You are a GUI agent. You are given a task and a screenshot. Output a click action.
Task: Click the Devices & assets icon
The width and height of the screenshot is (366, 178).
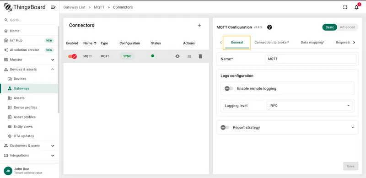pyautogui.click(x=6, y=70)
